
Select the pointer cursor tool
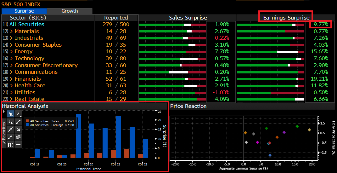pyautogui.click(x=10, y=114)
